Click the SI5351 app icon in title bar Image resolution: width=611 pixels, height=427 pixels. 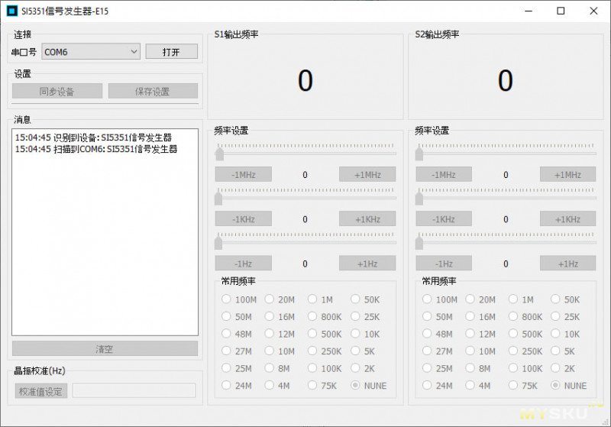[11, 11]
